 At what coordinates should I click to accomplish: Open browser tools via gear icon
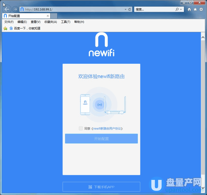point(201,9)
